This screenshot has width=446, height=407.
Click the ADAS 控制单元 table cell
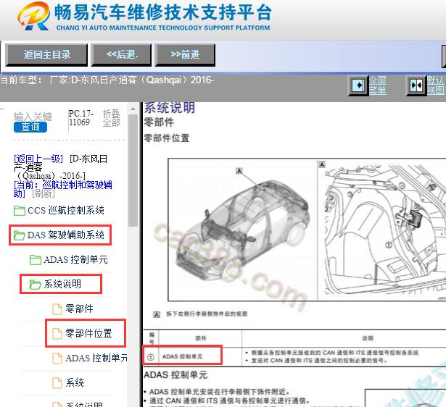tap(182, 357)
